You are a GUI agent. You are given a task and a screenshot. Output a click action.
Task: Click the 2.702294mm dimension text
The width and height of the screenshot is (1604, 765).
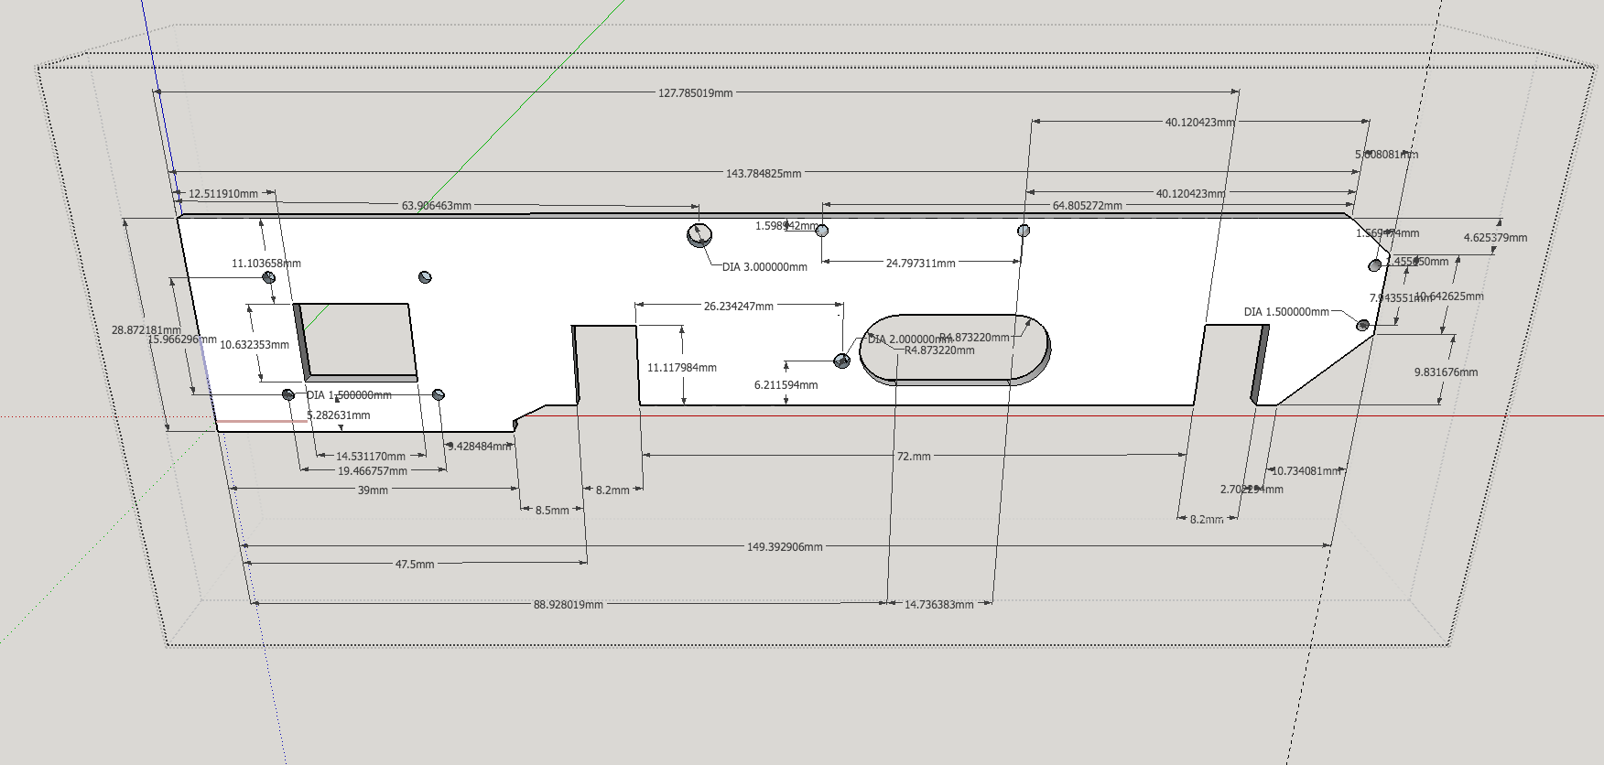click(x=1252, y=490)
